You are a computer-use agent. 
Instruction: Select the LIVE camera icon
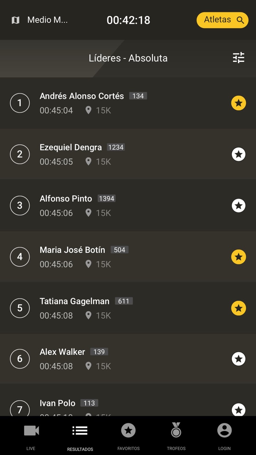click(x=31, y=430)
